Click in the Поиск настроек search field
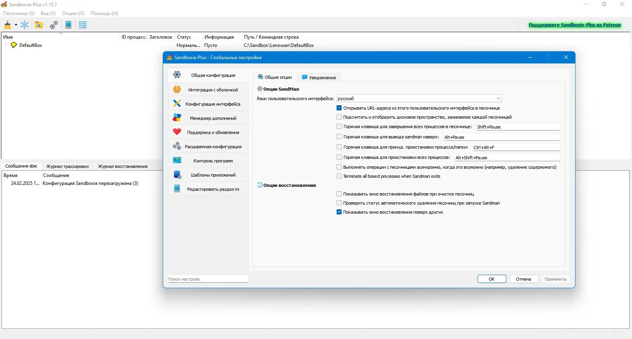The image size is (632, 339). click(x=208, y=279)
